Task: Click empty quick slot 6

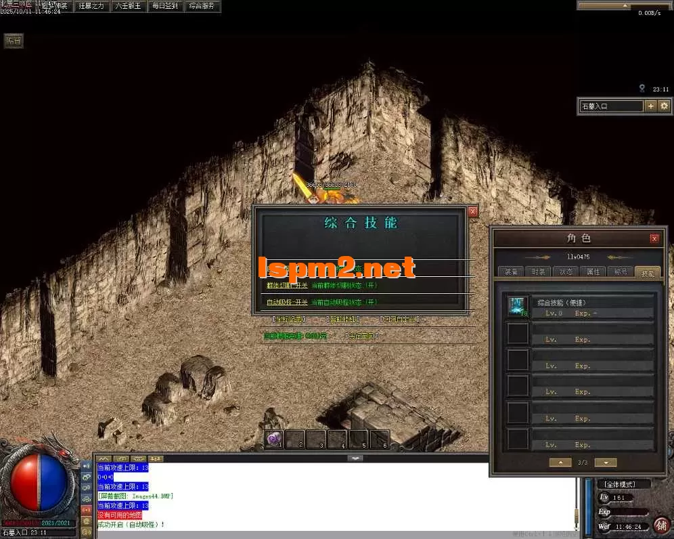Action: coord(379,439)
